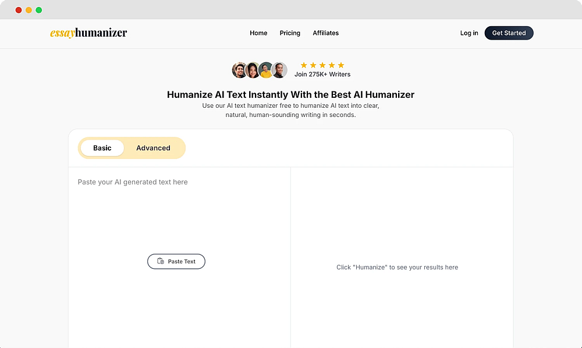Select the Basic mode tab
The height and width of the screenshot is (348, 582).
click(102, 148)
